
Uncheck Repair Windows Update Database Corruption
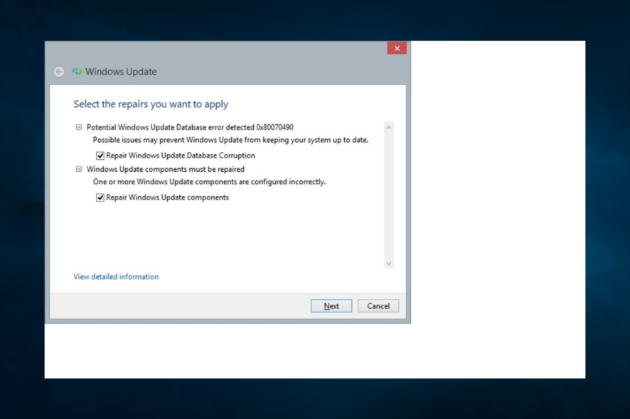tap(100, 156)
